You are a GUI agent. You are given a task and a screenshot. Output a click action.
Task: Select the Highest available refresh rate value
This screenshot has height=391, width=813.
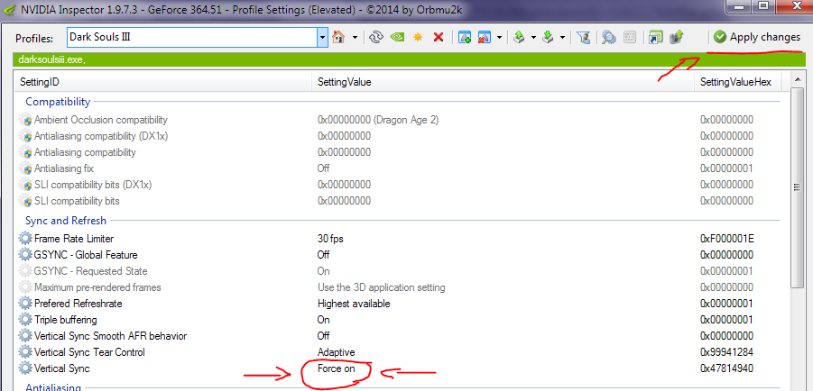(x=354, y=304)
